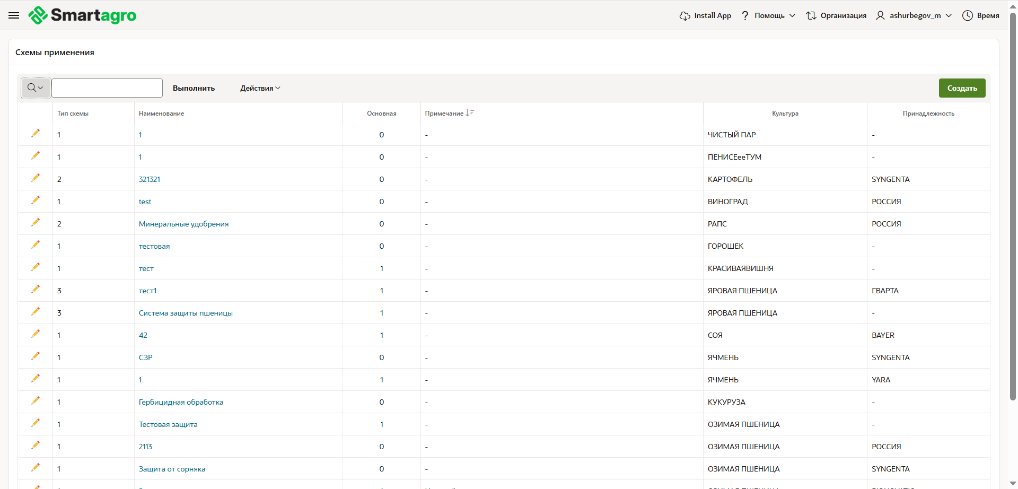Click the Время clock icon

click(x=968, y=16)
